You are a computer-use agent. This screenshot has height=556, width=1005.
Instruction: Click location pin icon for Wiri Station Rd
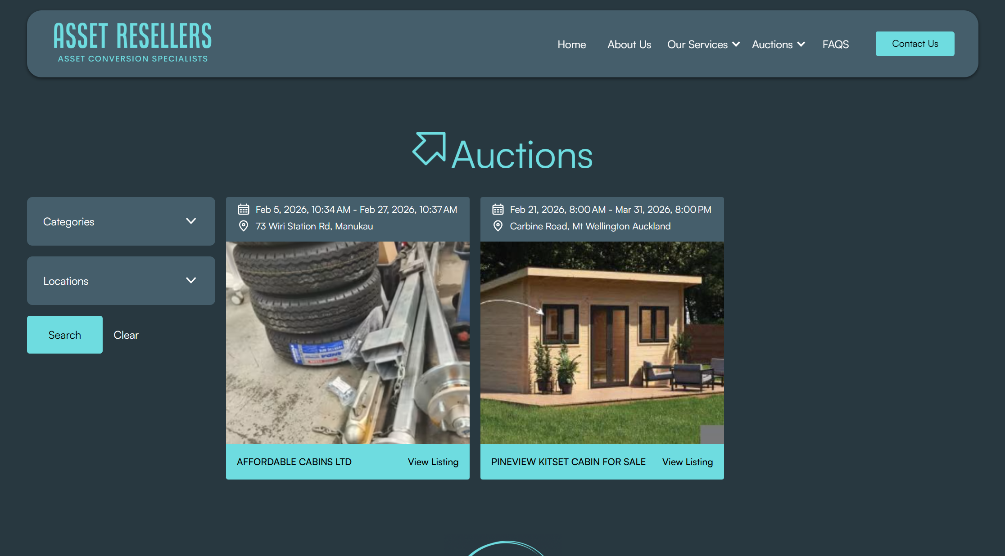(244, 226)
